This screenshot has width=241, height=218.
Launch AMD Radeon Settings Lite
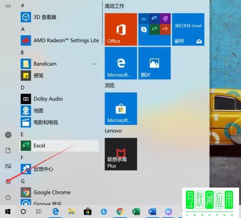[x=59, y=41]
